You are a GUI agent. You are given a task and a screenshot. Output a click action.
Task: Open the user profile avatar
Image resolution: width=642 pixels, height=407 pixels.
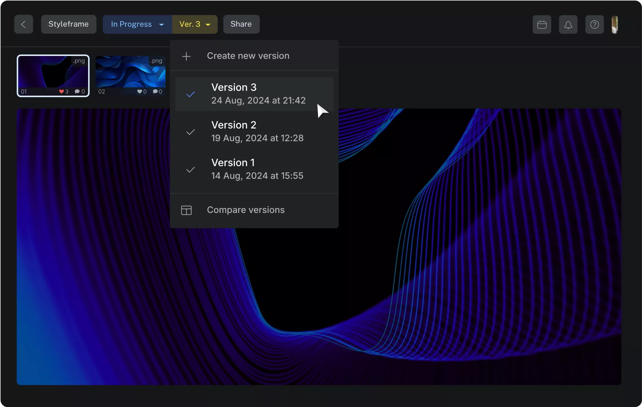coord(615,25)
